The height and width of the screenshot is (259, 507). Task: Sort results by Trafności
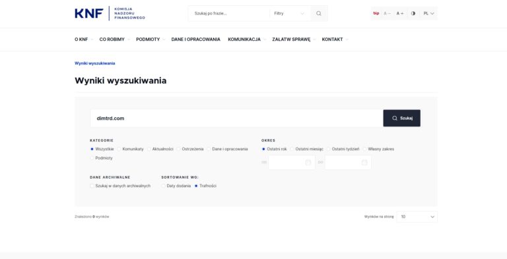click(196, 186)
